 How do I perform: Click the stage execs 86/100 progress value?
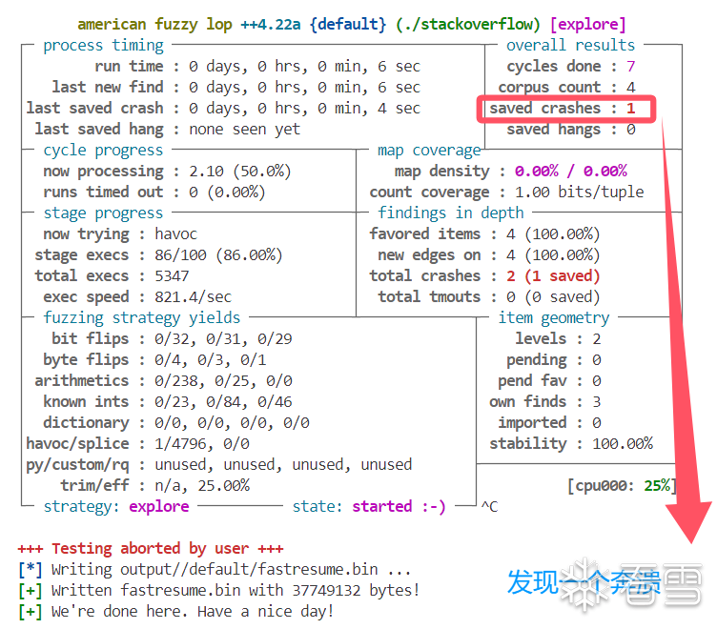click(x=218, y=255)
